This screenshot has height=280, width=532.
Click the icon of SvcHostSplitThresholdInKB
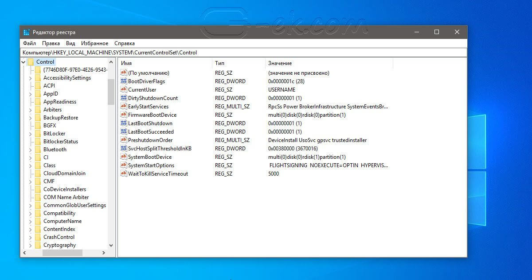point(124,149)
